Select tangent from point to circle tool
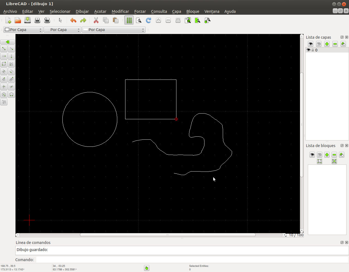This screenshot has width=349, height=272. 4,79
